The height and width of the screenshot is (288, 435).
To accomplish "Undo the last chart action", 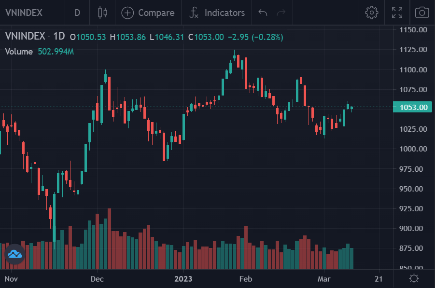I will pos(263,13).
